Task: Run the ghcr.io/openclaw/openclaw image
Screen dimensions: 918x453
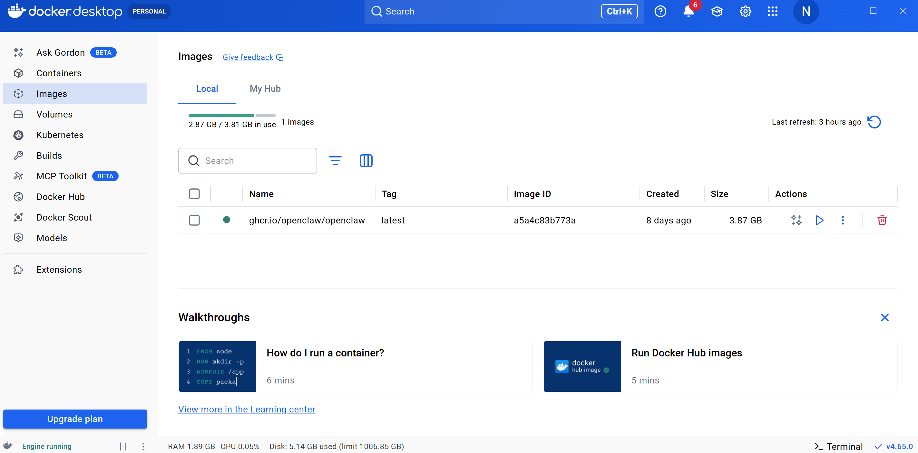Action: pyautogui.click(x=819, y=220)
